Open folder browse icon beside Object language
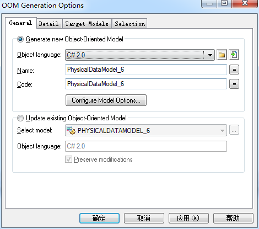Viewport: 259px width, 229px height. click(x=222, y=55)
